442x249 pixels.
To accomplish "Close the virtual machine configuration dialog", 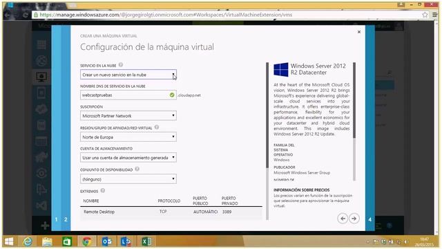I will 359,32.
